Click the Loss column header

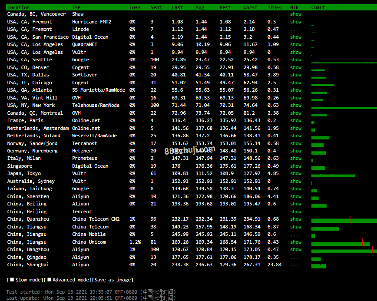pyautogui.click(x=135, y=7)
